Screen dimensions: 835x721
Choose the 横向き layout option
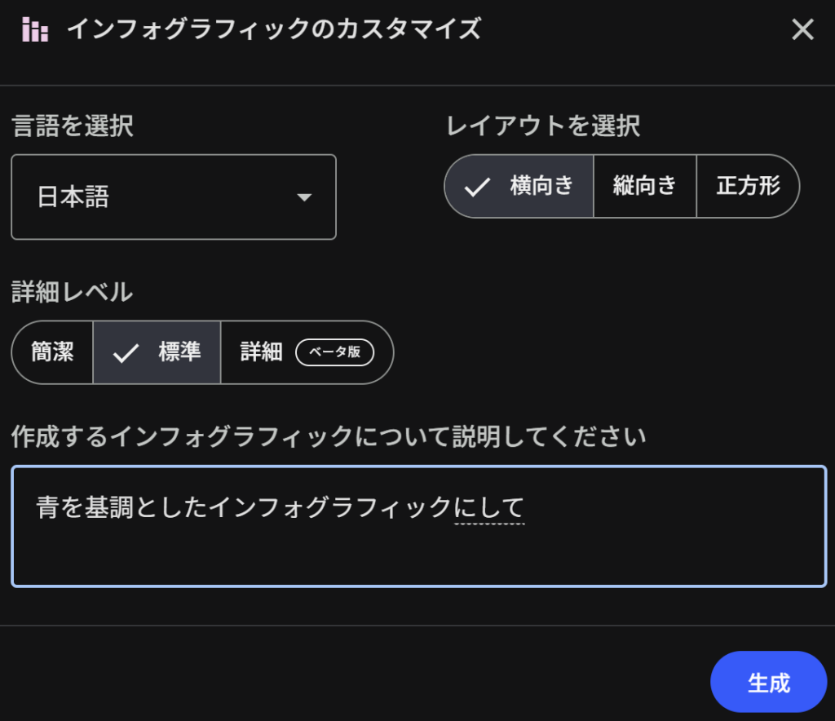click(541, 186)
